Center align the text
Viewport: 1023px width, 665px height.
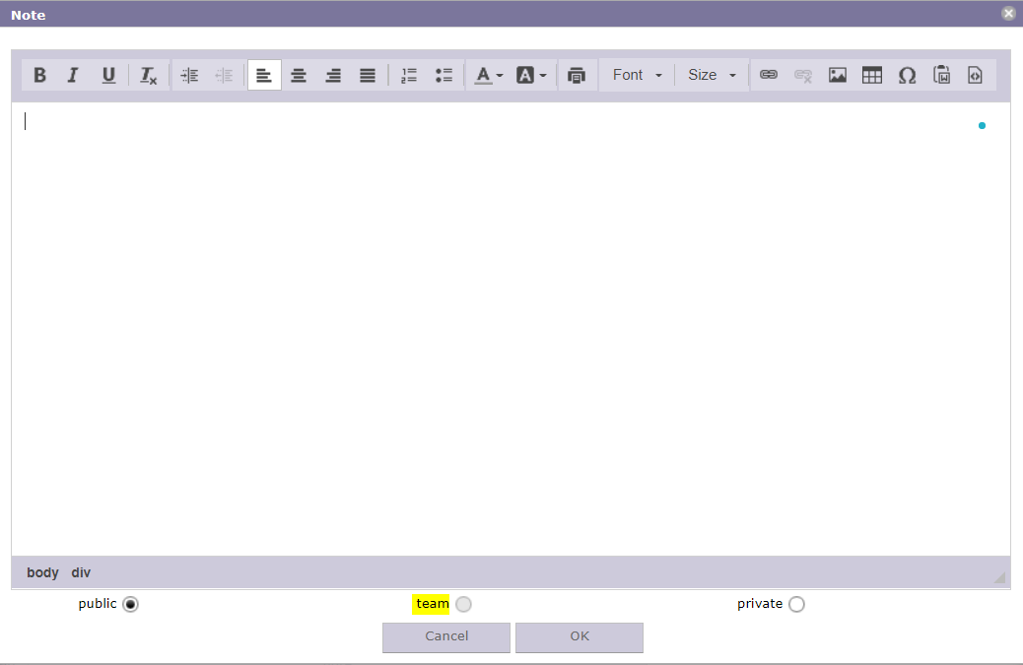[x=299, y=75]
